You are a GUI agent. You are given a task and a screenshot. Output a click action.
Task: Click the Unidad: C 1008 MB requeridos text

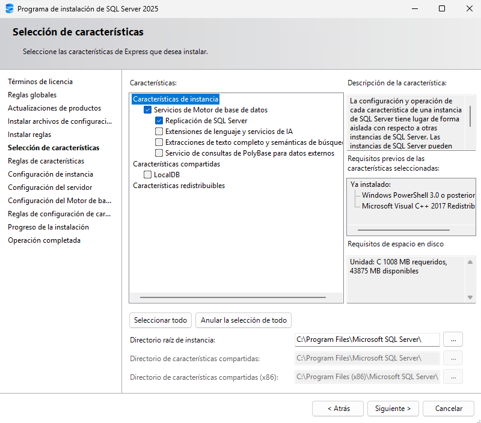(x=399, y=262)
